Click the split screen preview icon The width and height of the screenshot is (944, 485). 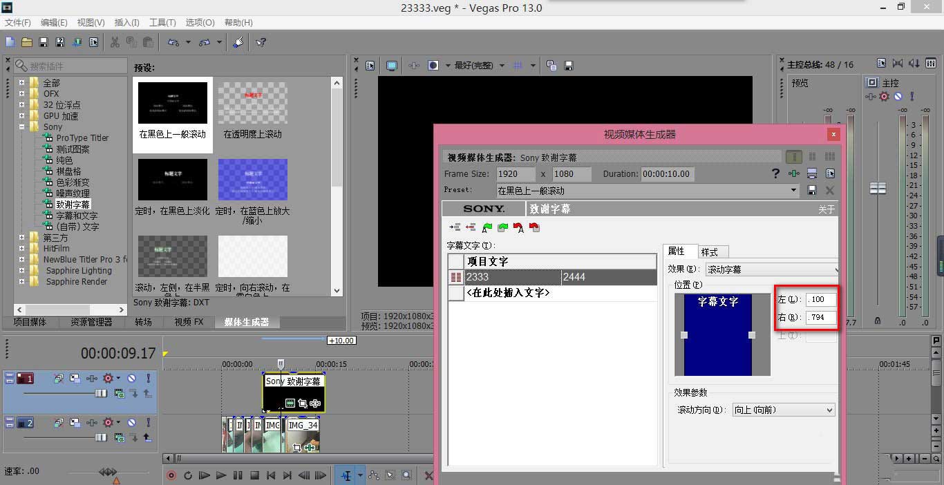coord(433,66)
